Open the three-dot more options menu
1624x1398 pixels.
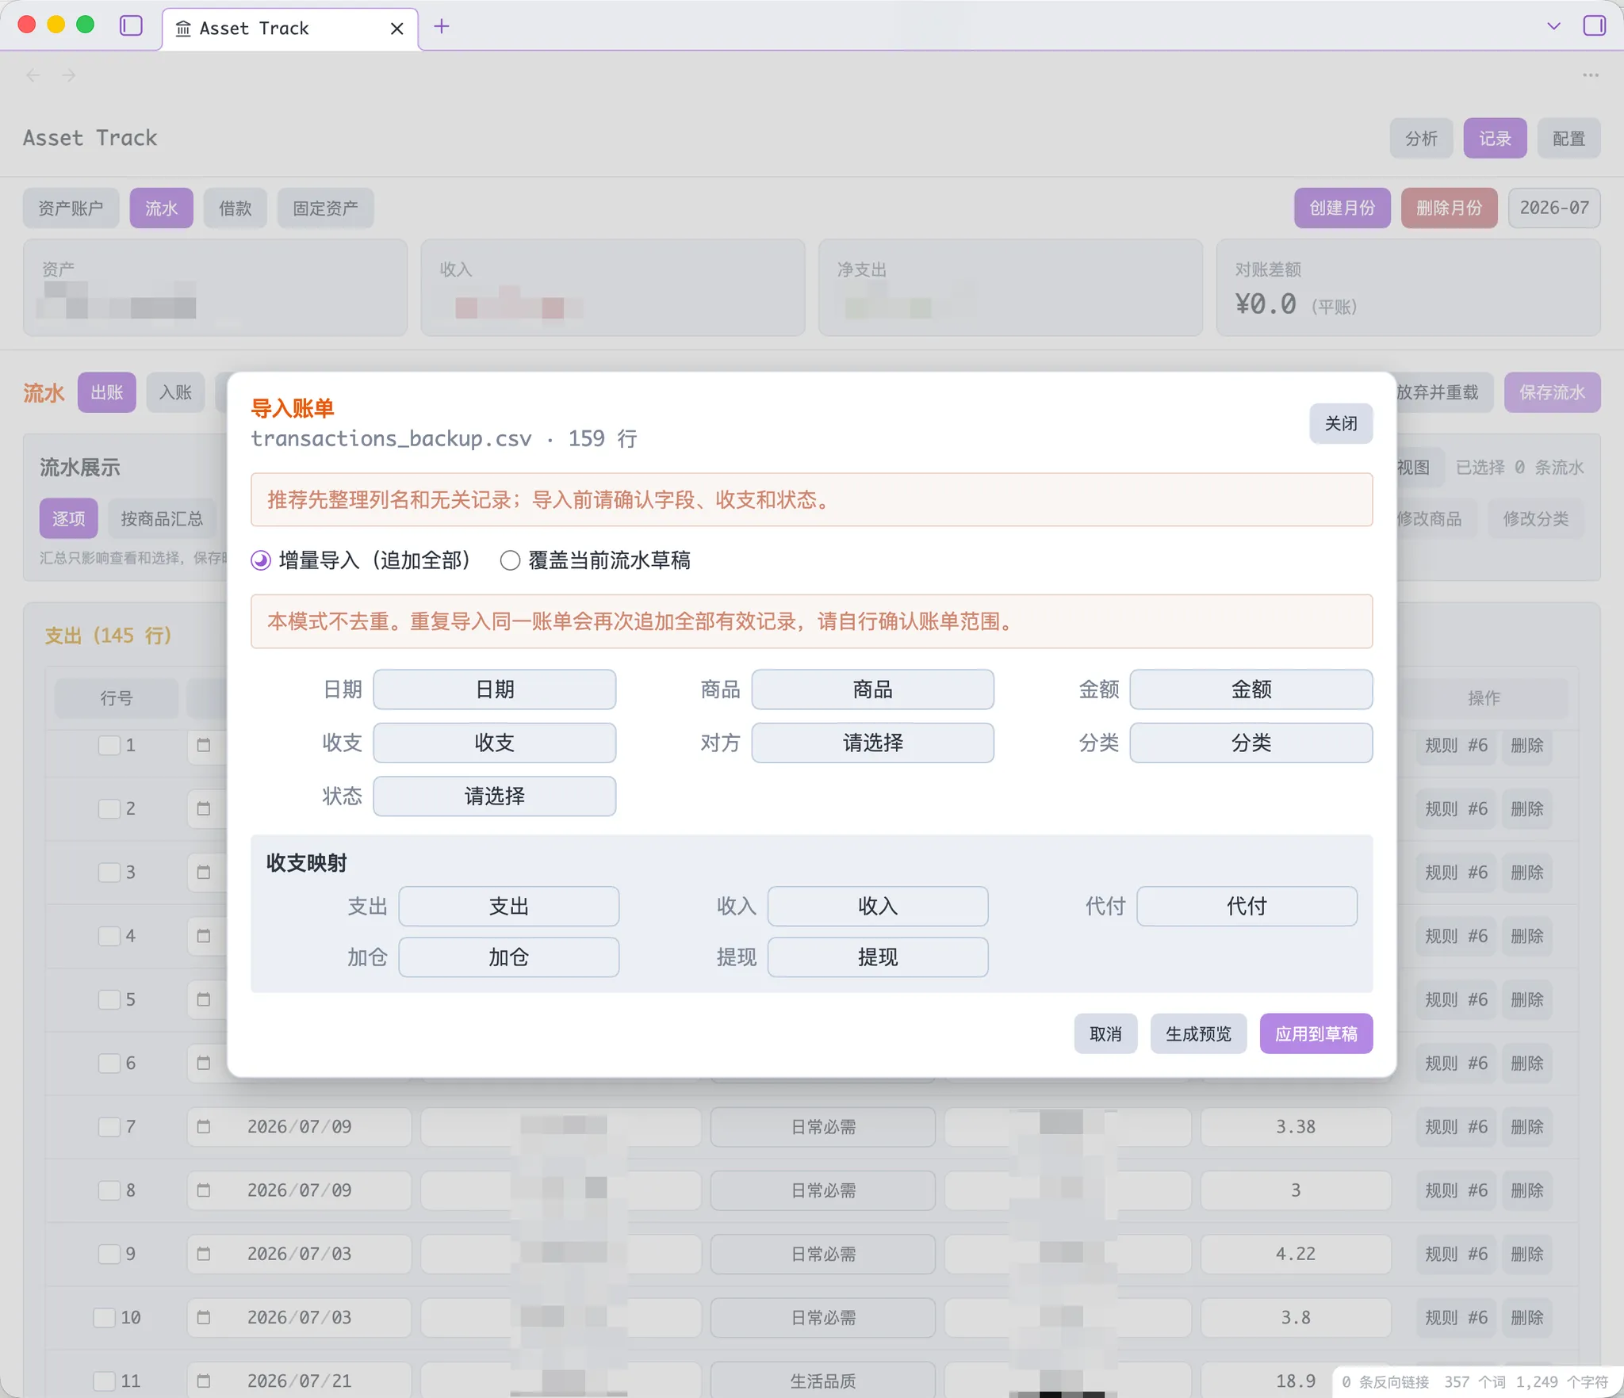tap(1591, 75)
